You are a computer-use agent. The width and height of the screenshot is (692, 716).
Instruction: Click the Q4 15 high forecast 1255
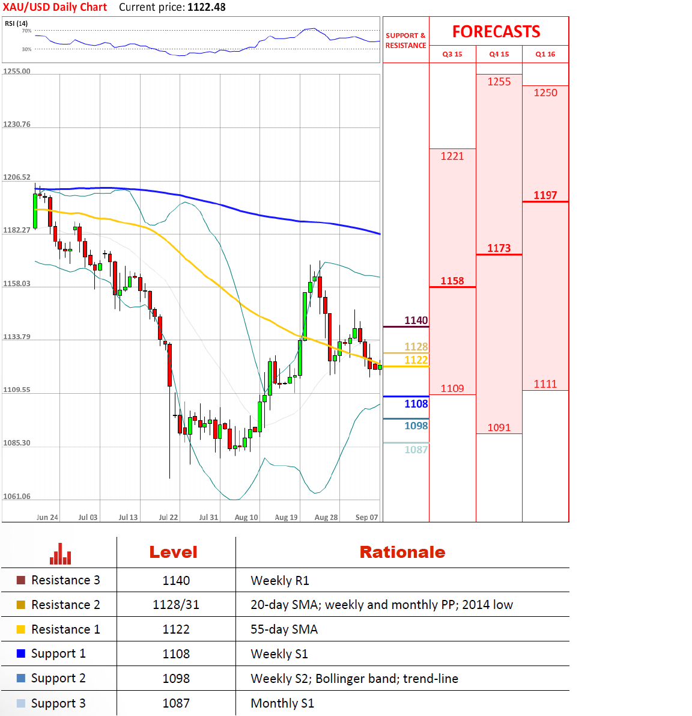[x=499, y=82]
